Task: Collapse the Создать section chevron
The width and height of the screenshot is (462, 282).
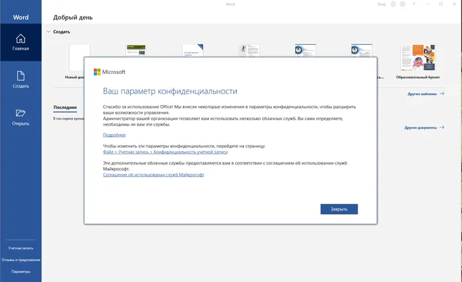Action: 49,32
